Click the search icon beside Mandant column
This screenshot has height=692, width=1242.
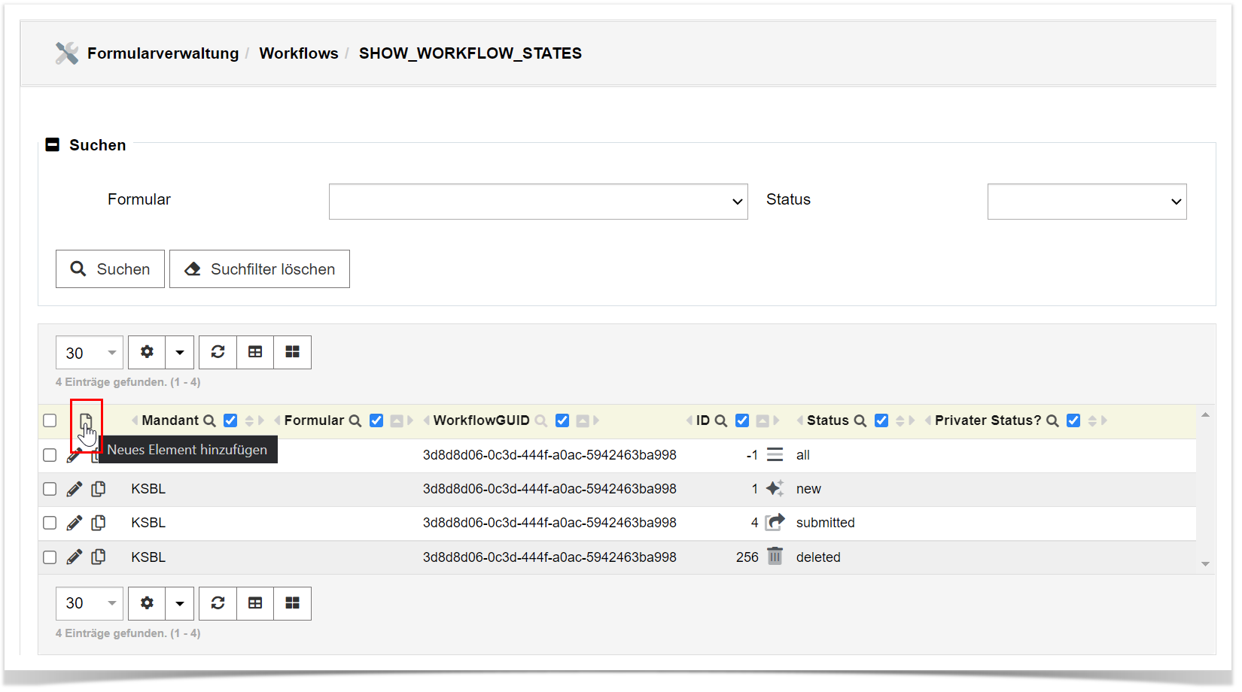[209, 421]
